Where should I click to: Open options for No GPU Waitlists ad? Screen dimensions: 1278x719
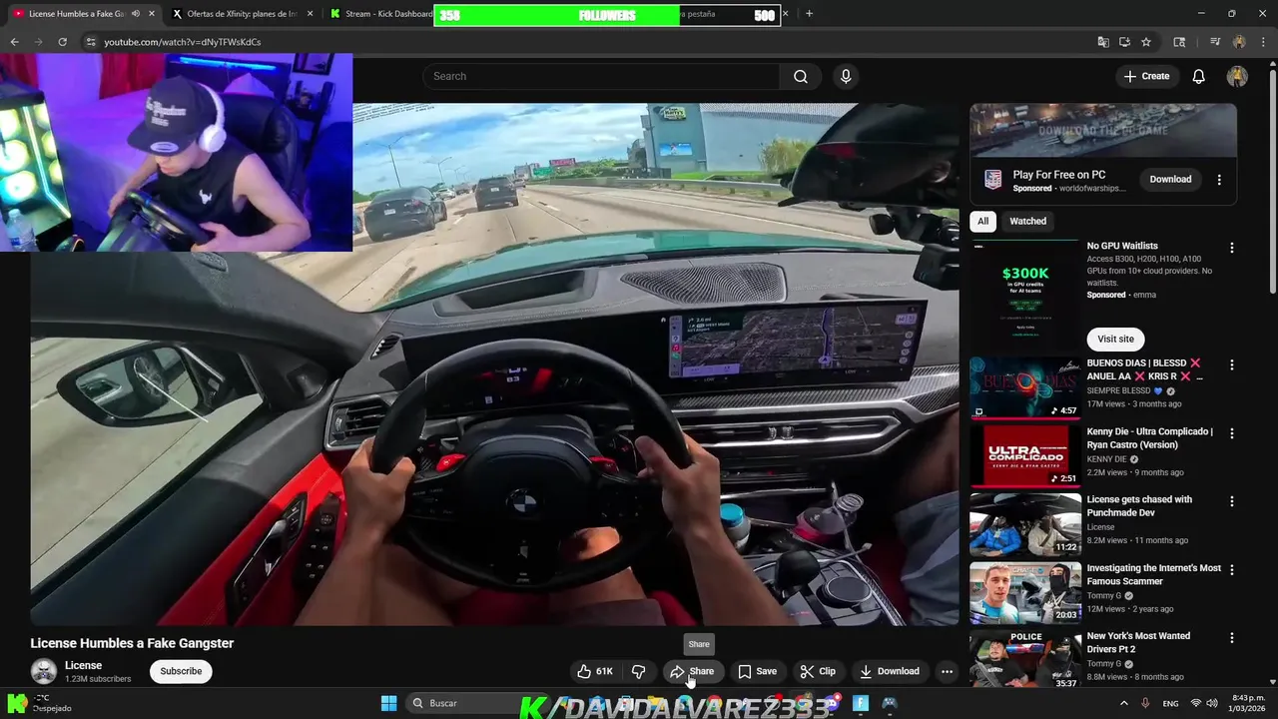1232,248
